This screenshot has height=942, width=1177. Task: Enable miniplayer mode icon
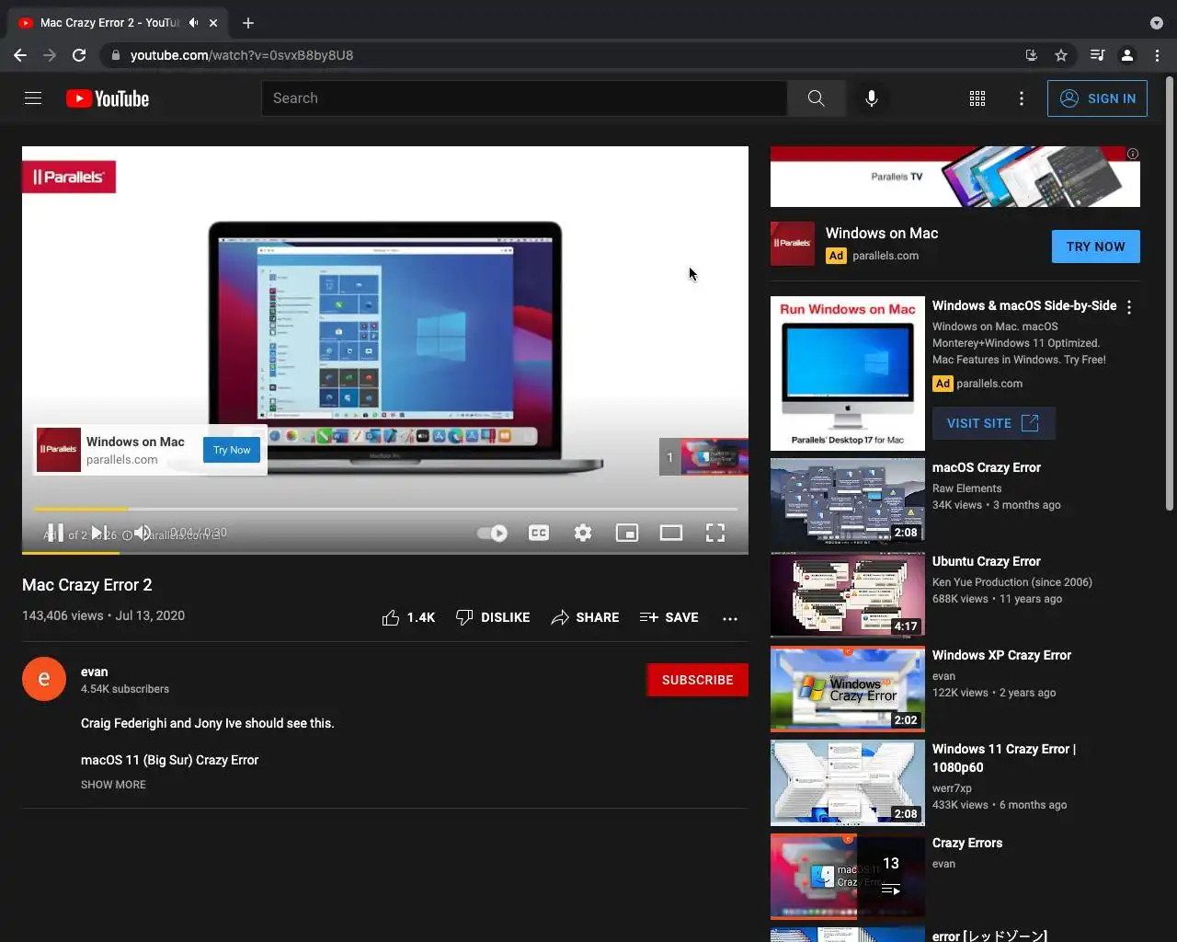pos(627,533)
